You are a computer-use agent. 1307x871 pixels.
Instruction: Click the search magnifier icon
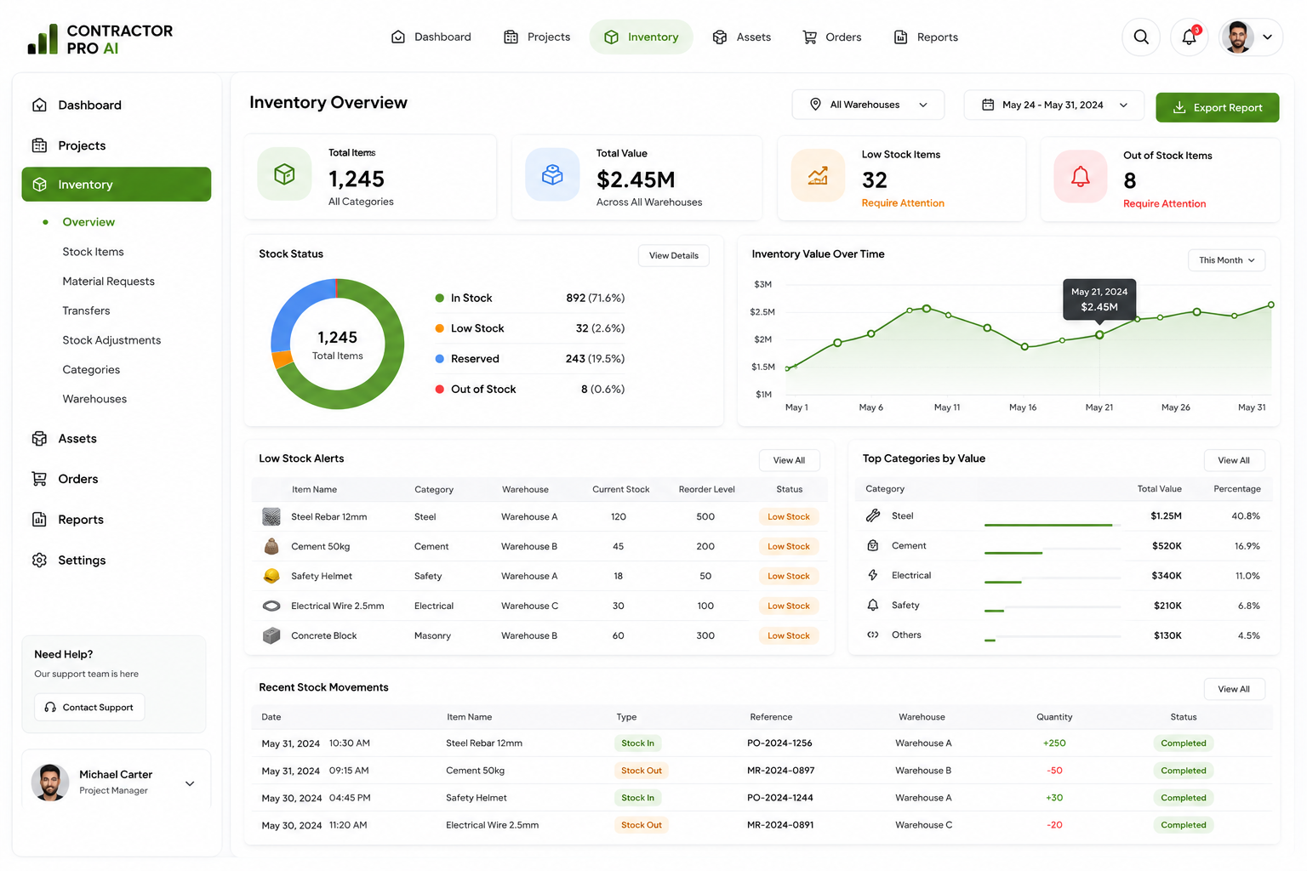1141,37
